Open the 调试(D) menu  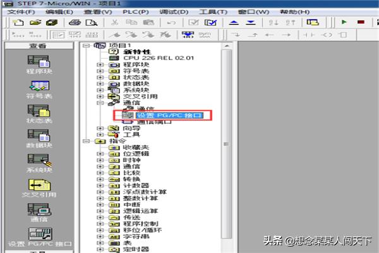click(x=174, y=12)
